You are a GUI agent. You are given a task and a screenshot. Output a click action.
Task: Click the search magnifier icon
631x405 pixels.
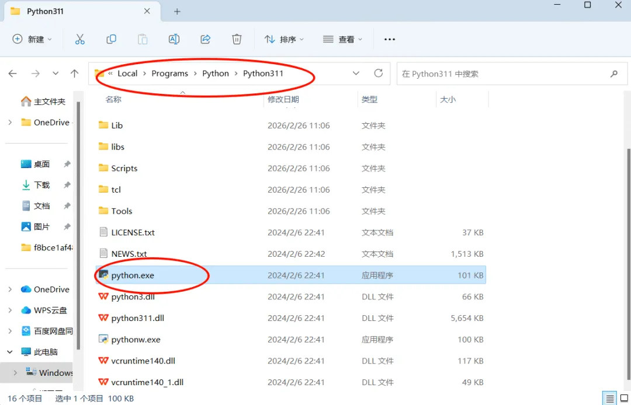[614, 74]
